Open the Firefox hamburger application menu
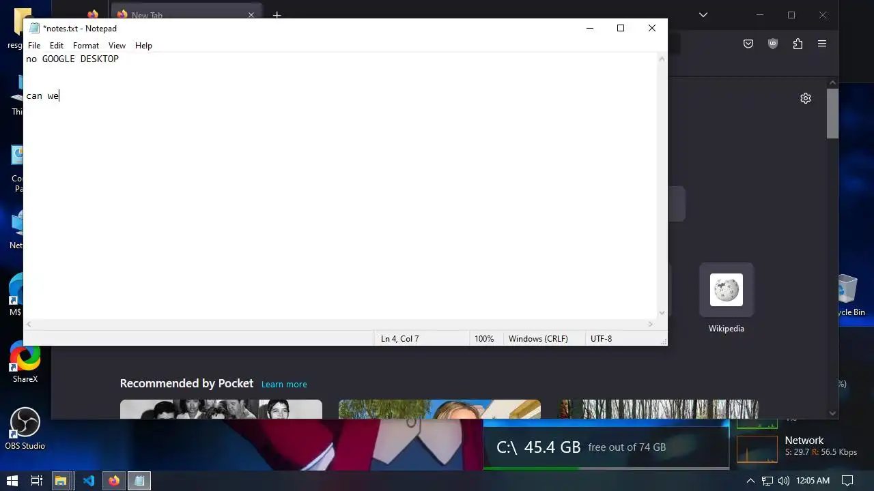The height and width of the screenshot is (491, 874). 822,44
